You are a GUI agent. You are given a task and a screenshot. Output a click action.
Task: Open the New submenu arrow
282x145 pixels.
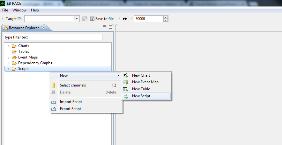118,76
